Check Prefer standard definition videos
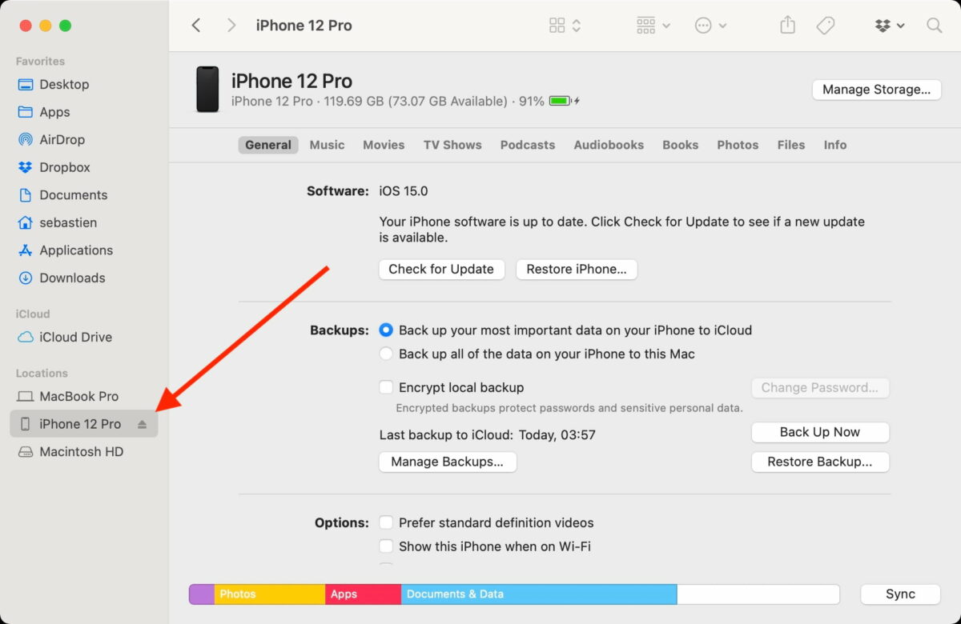This screenshot has width=961, height=624. (387, 522)
